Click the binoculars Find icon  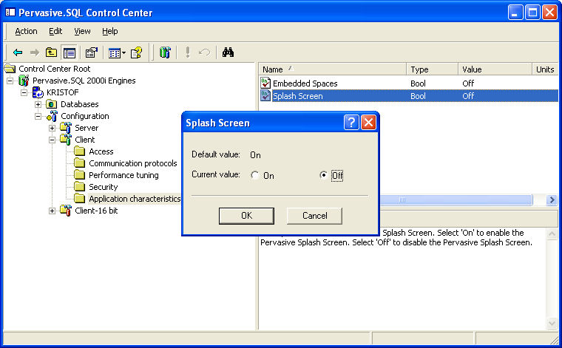(x=228, y=52)
